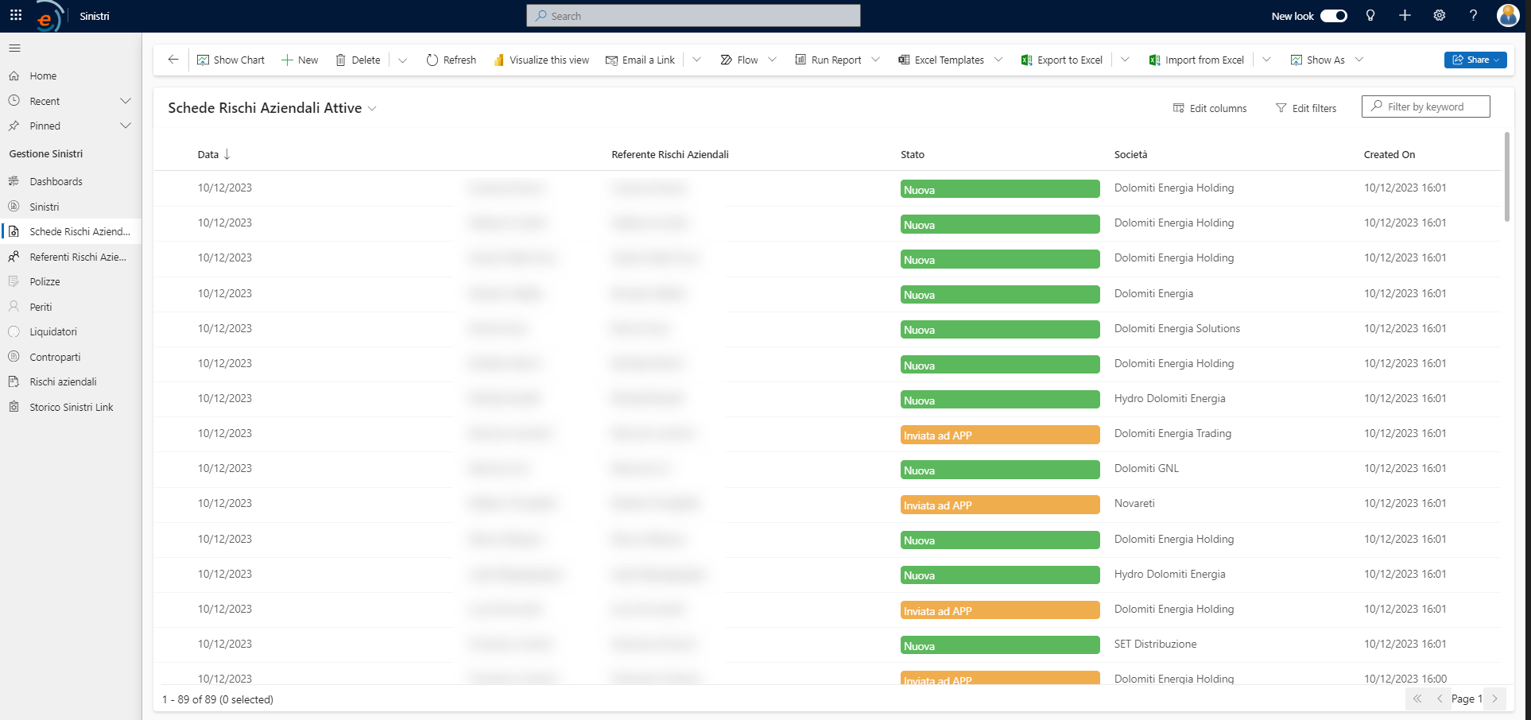Click Edit columns button
Viewport: 1531px width, 720px height.
pos(1210,108)
